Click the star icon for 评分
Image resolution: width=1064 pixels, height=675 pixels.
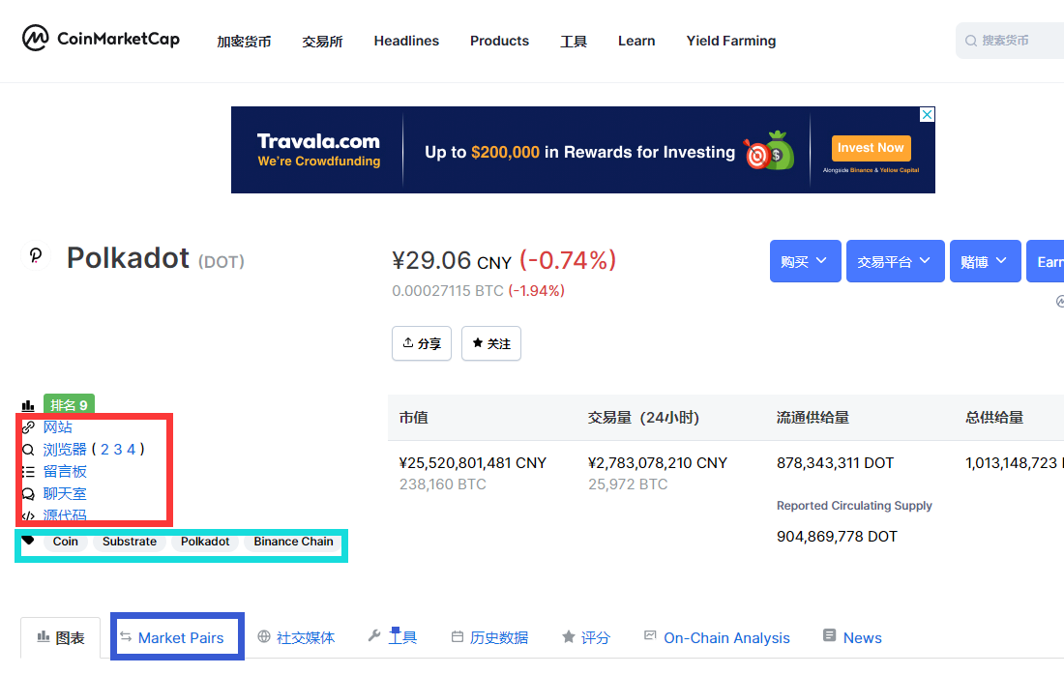point(569,636)
